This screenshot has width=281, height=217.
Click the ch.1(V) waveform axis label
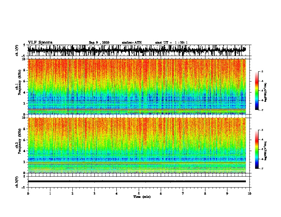pyautogui.click(x=17, y=50)
